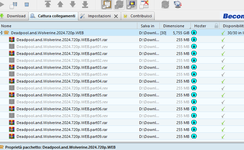Click the grayed reconnect icon in toolbar

click(165, 4)
